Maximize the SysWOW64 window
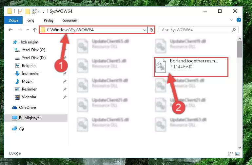252x165 pixels. [x=220, y=11]
